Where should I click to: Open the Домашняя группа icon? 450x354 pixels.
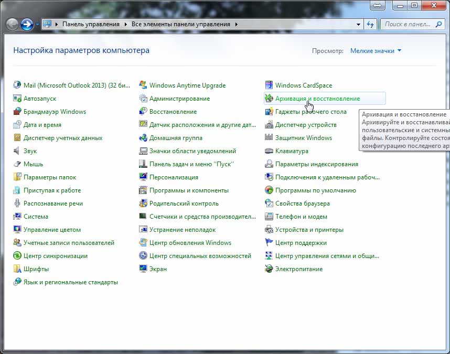point(143,138)
